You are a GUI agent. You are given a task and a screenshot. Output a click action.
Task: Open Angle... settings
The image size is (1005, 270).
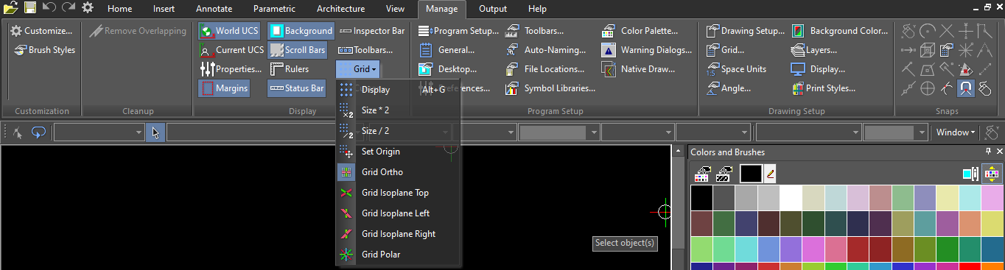(729, 88)
